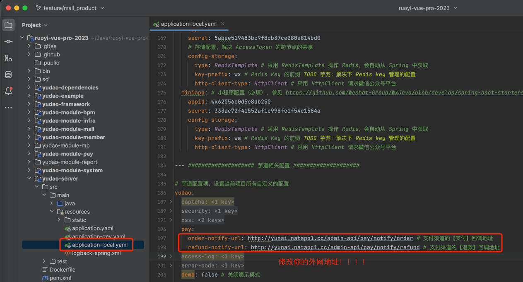Screen dimensions: 523x282
Task: Open the Database tool window icon
Action: (8, 75)
